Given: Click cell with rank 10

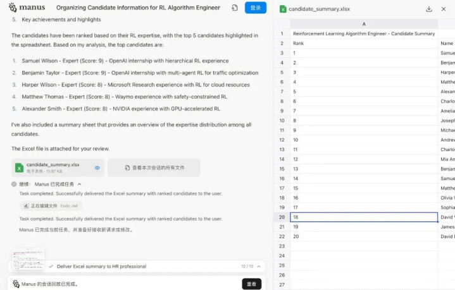Looking at the screenshot, I should click(x=364, y=140).
